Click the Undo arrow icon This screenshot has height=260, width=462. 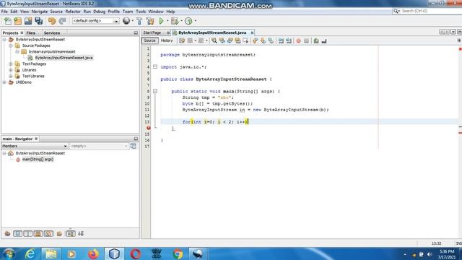pos(52,21)
